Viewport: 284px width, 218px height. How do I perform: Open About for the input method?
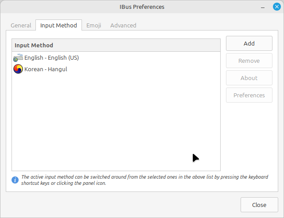(249, 78)
